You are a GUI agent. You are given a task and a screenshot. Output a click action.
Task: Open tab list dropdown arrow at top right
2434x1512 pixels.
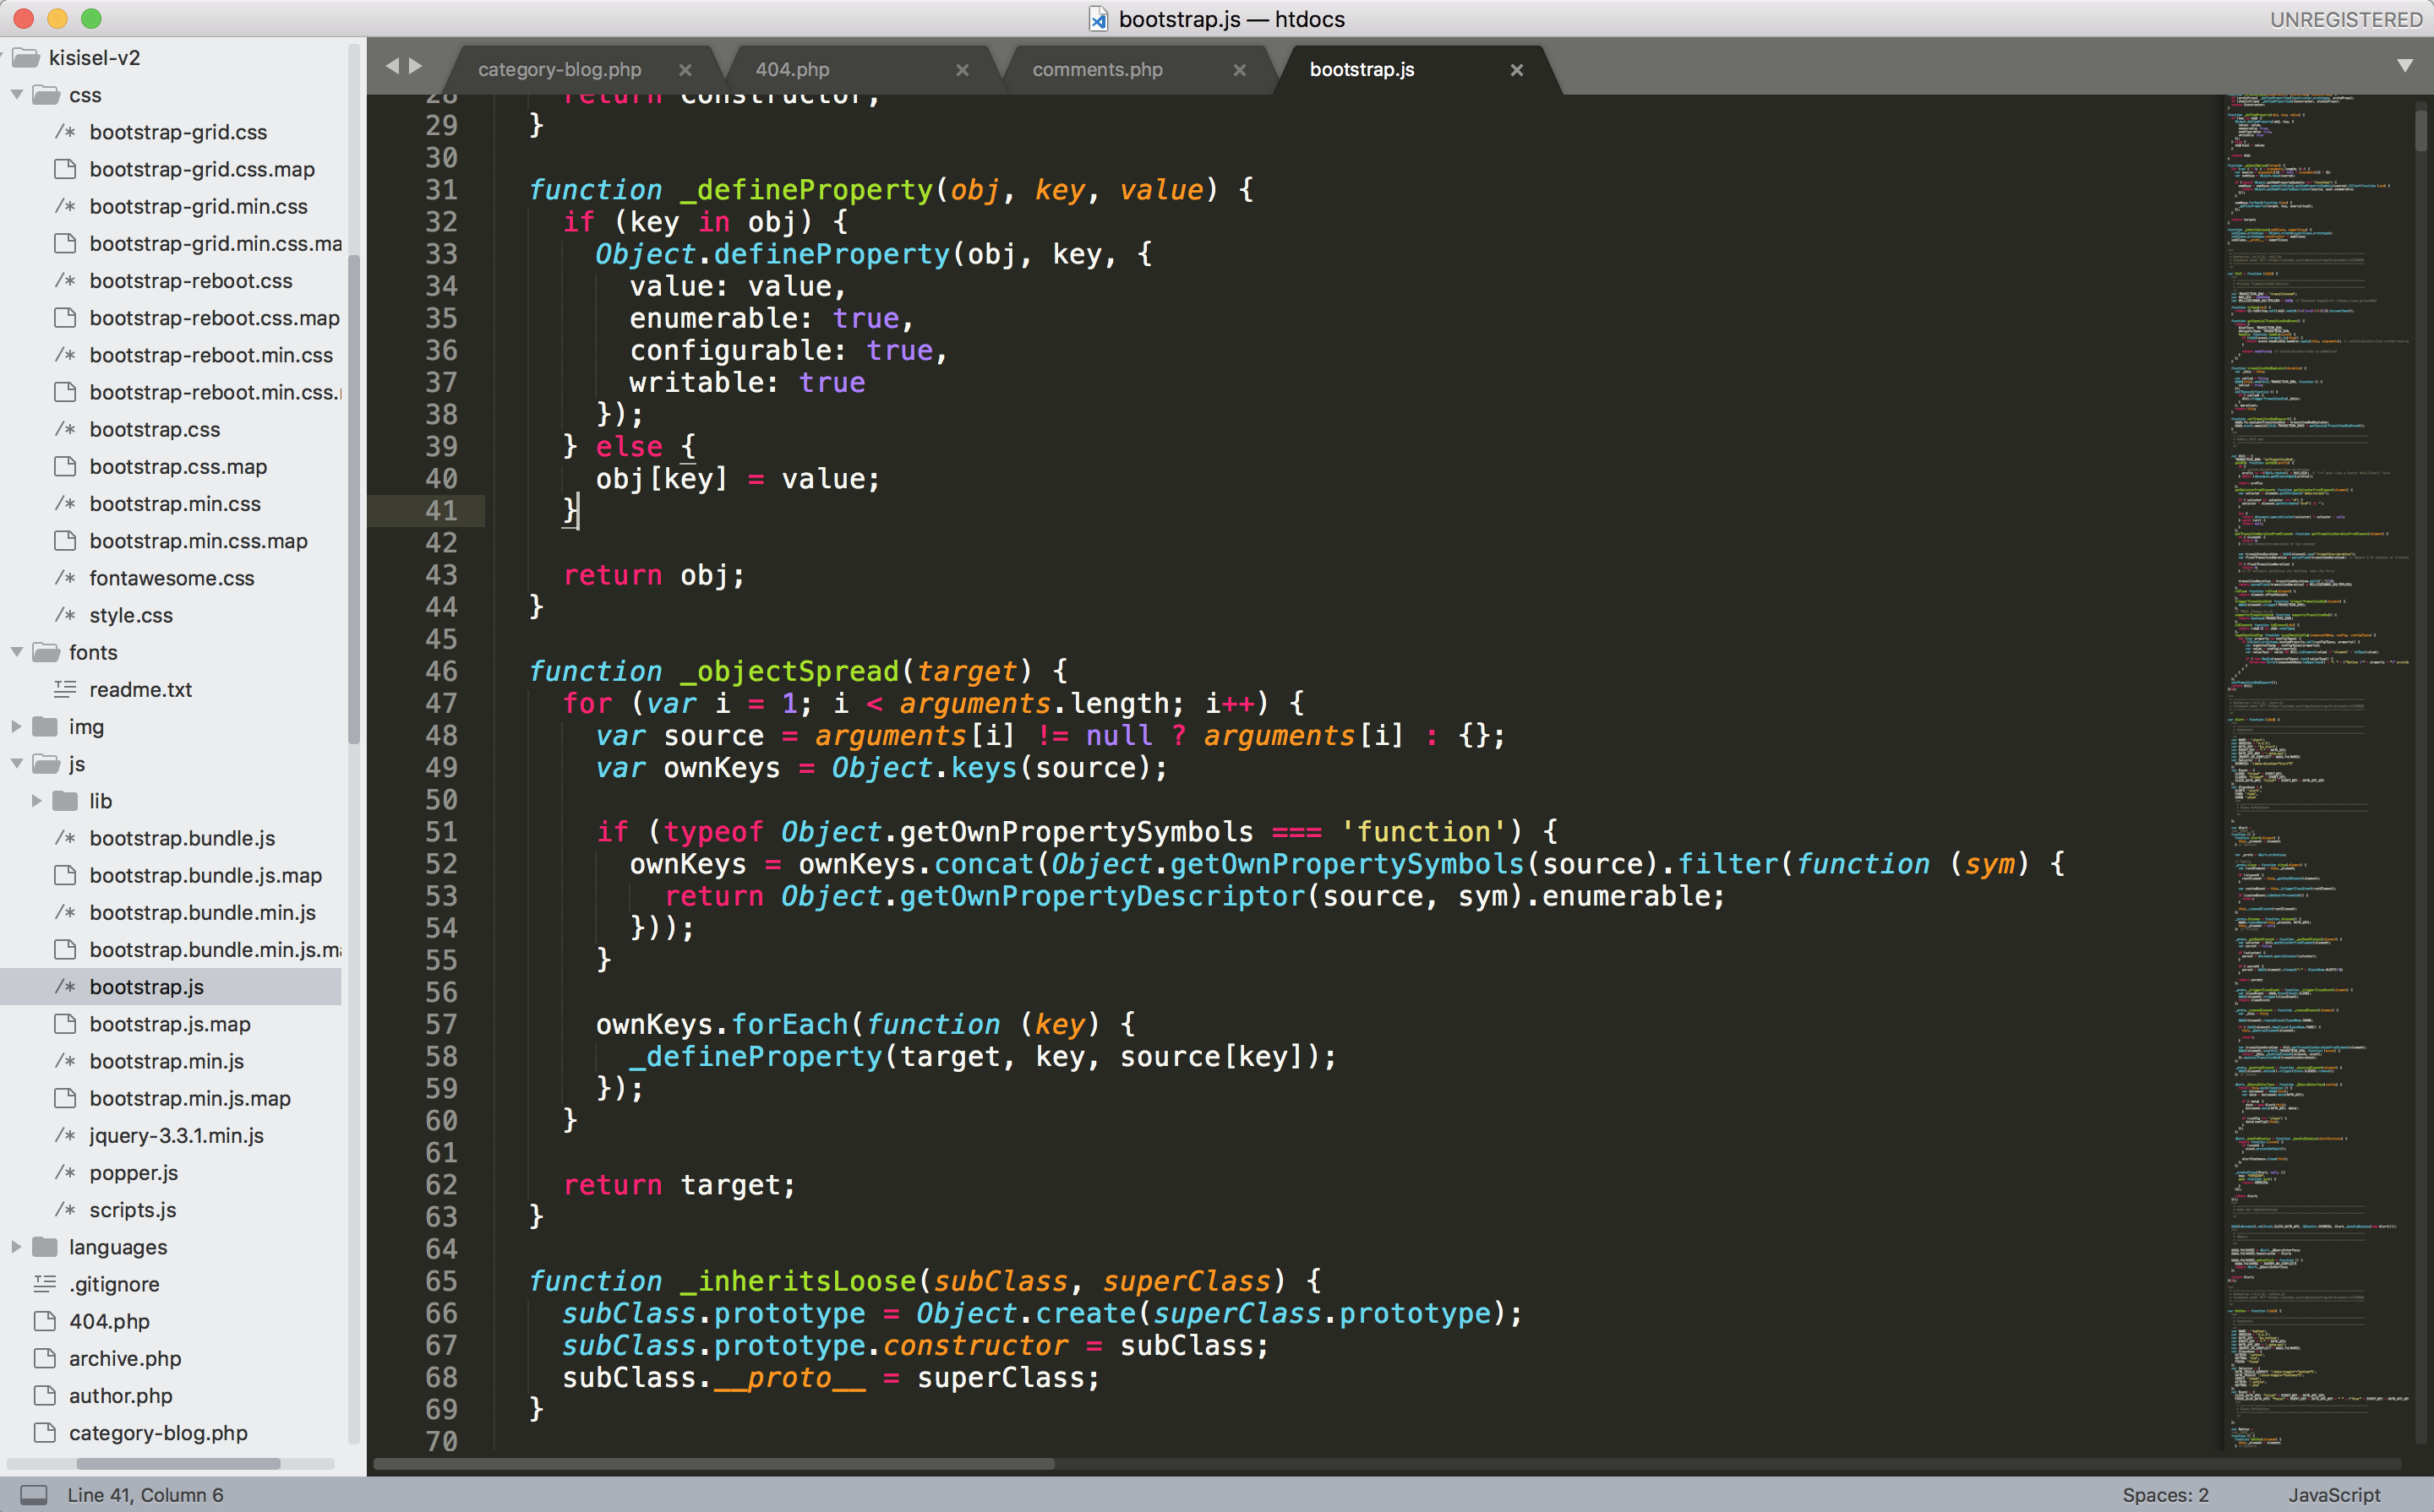coord(2404,66)
